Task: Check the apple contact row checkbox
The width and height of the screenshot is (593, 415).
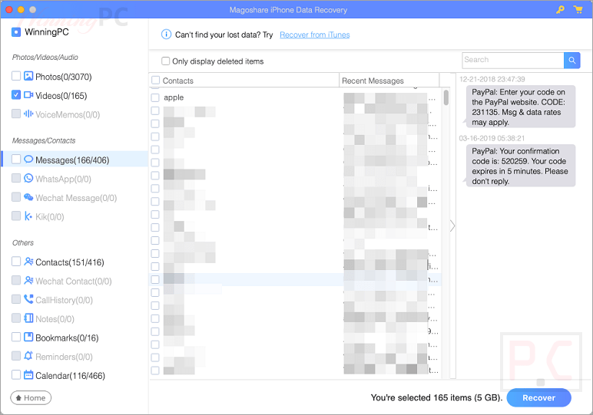Action: [155, 97]
